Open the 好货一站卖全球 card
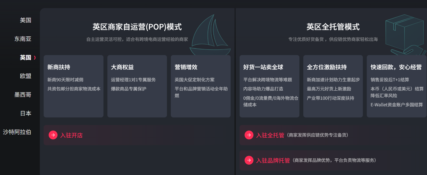 coord(269,86)
